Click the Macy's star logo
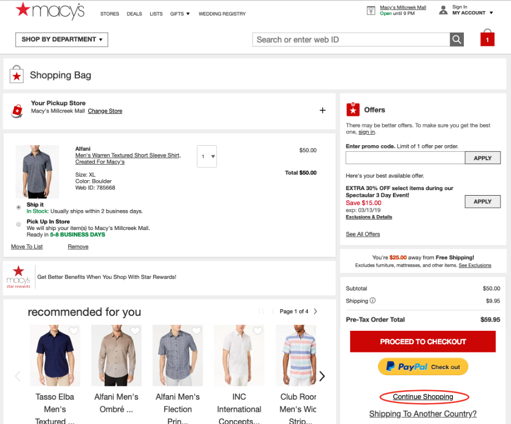Viewport: 511px width, 424px height. point(50,11)
